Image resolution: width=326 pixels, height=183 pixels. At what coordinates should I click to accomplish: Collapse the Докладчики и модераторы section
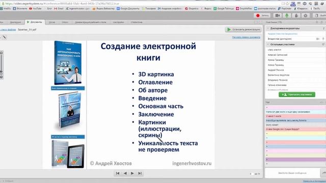point(268,28)
